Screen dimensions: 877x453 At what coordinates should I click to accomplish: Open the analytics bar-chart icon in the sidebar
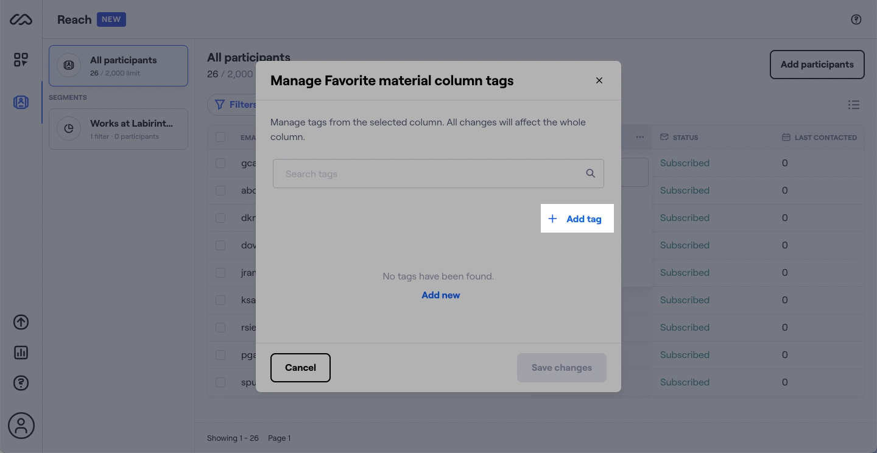tap(20, 352)
